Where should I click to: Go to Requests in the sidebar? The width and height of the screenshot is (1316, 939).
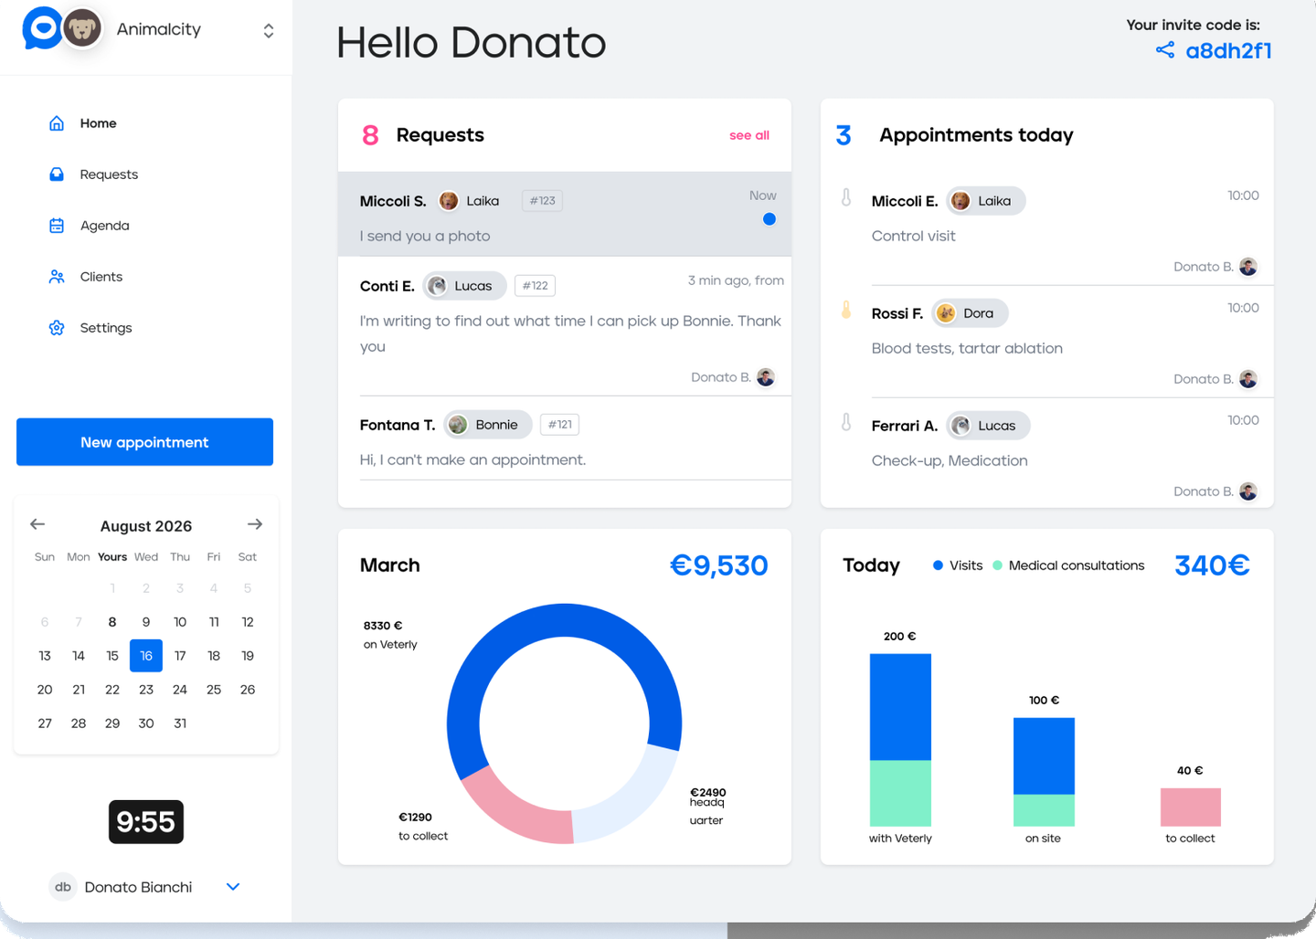tap(93, 174)
